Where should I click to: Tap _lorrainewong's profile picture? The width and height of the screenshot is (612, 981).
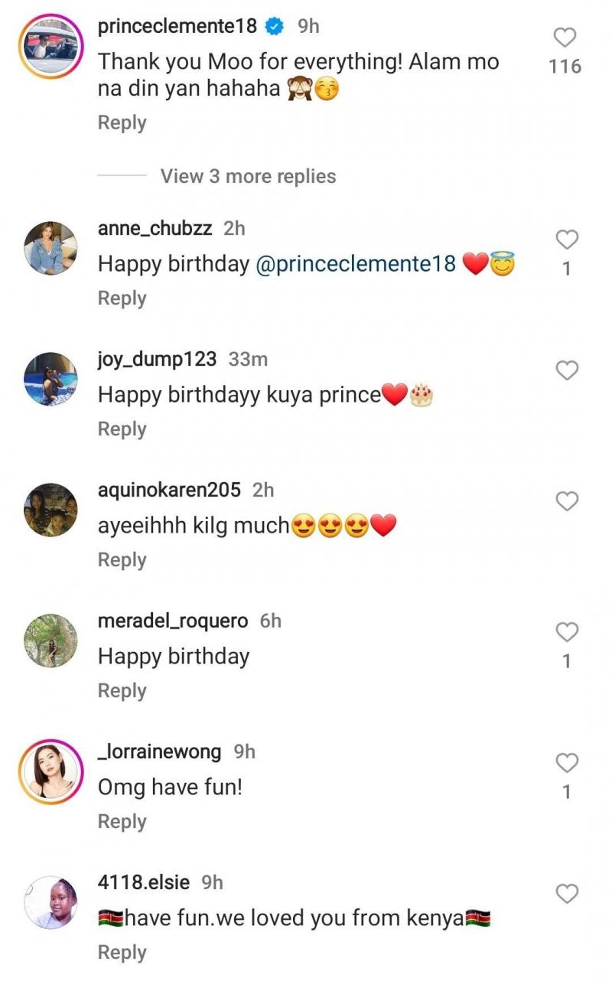(50, 771)
